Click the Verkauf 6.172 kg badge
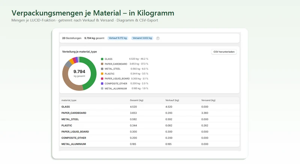Image resolution: width=300 pixels, height=168 pixels. [x=118, y=38]
